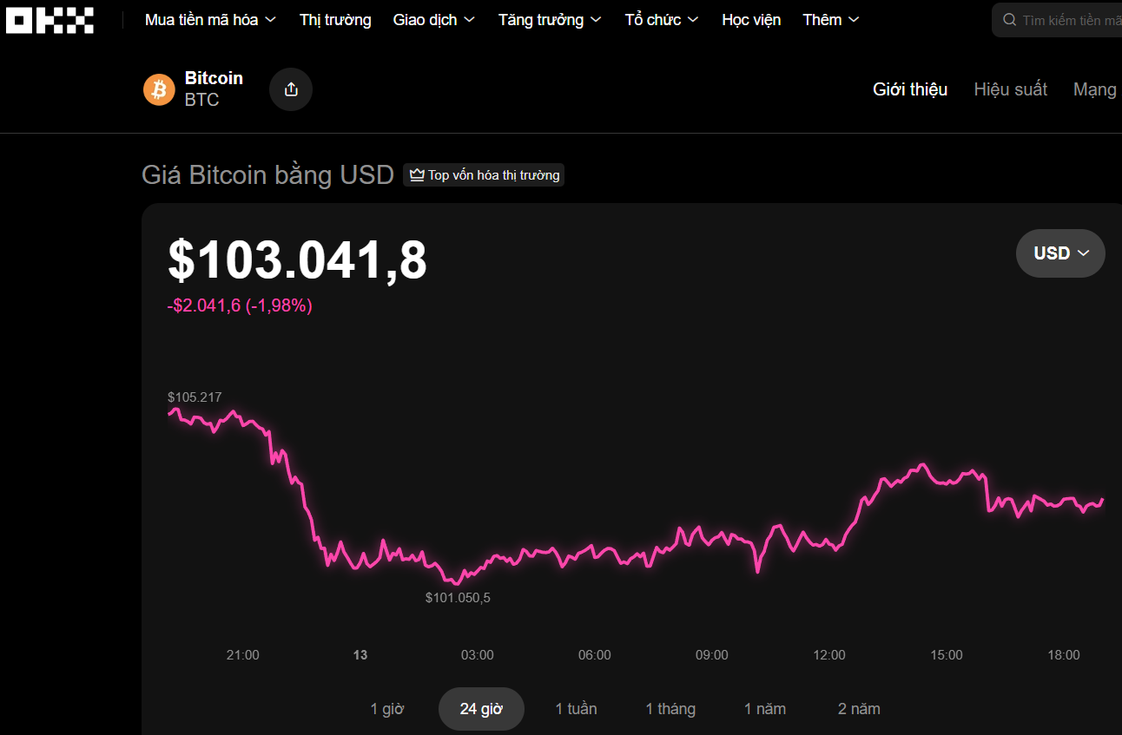The image size is (1122, 735).
Task: Click the Top vốn hóa thị trường badge
Action: coord(483,174)
